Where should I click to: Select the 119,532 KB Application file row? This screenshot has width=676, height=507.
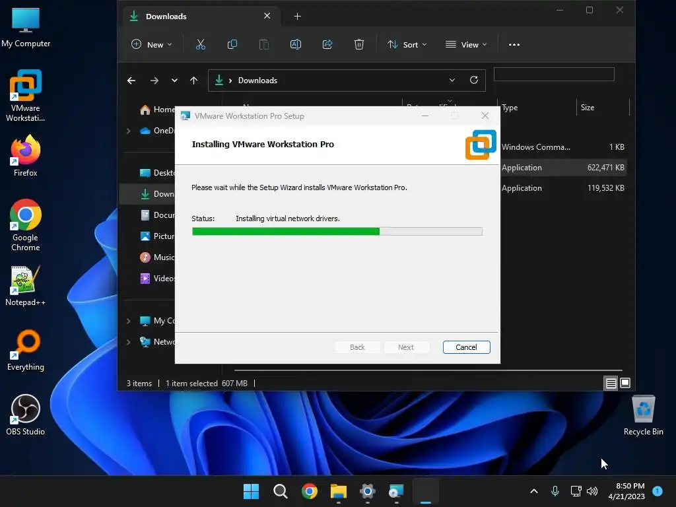tap(563, 188)
